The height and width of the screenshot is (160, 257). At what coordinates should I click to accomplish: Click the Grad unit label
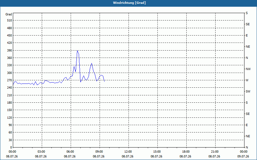tap(9, 14)
